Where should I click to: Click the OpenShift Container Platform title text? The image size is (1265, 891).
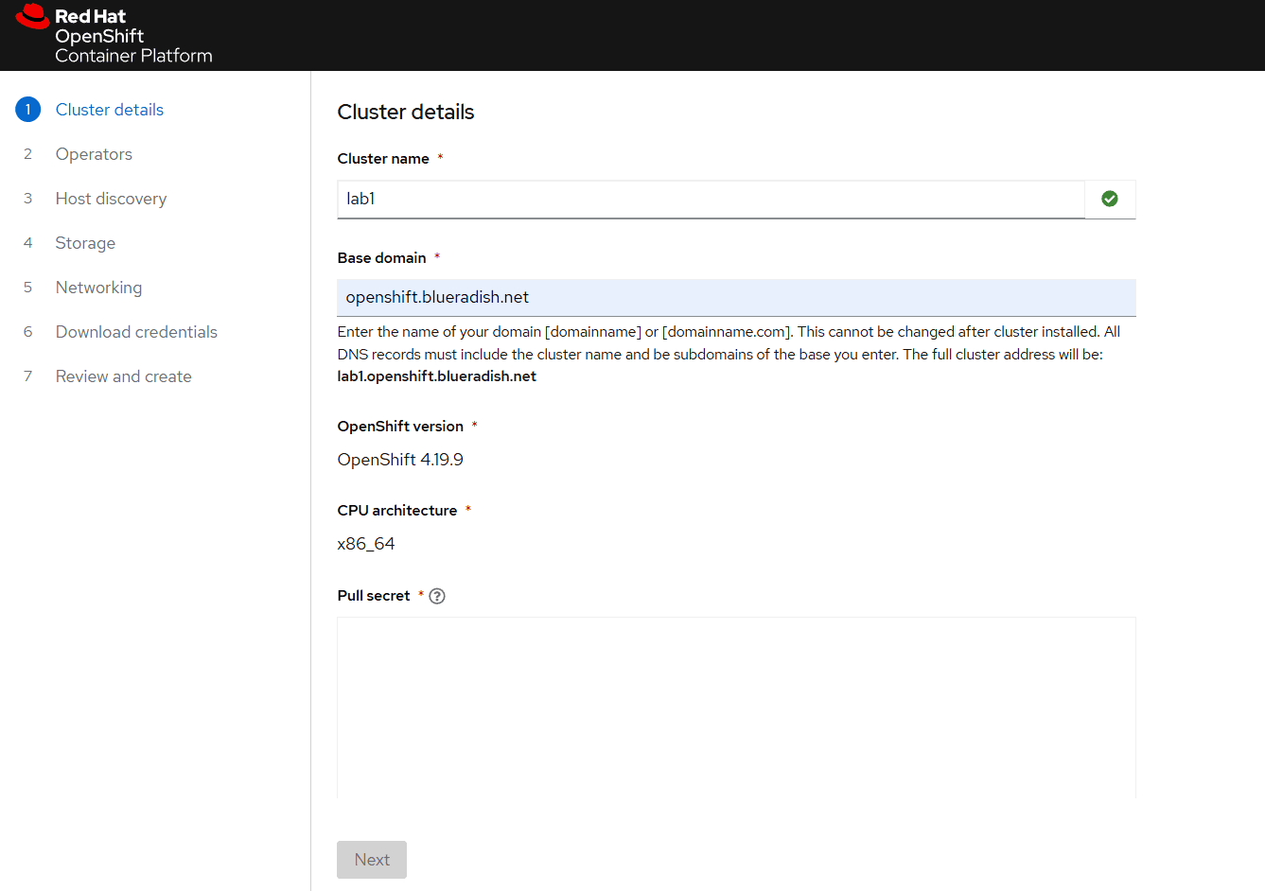point(132,46)
